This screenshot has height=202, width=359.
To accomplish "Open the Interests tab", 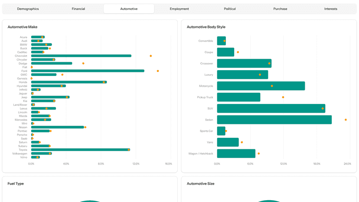I will click(331, 9).
